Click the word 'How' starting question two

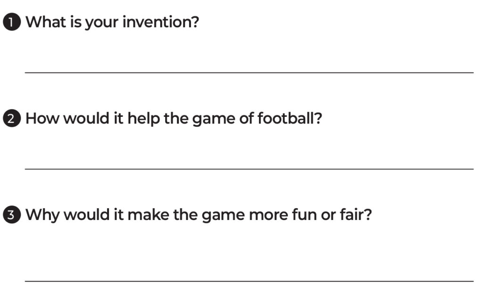tap(42, 118)
